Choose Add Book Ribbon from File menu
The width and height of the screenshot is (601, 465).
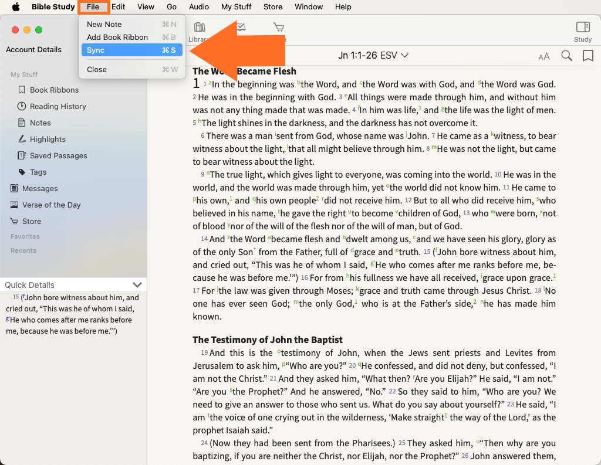(131, 38)
